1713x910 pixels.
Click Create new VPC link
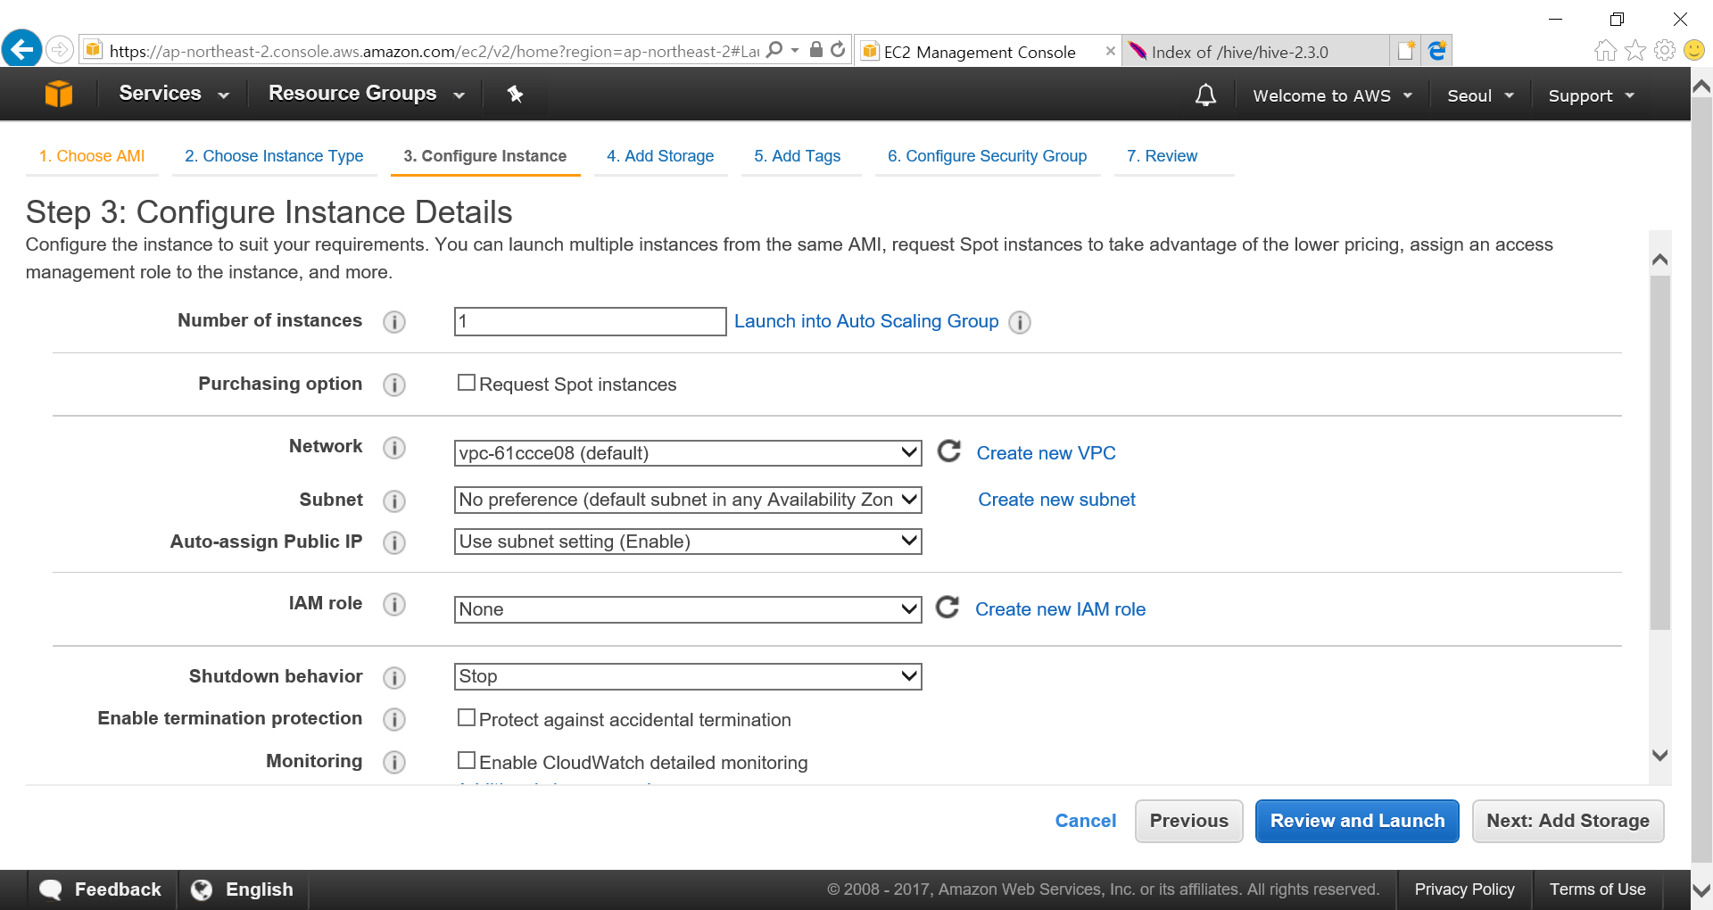pyautogui.click(x=1046, y=453)
